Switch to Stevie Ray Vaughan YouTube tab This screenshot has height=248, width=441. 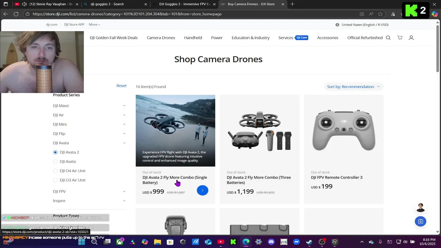47,4
